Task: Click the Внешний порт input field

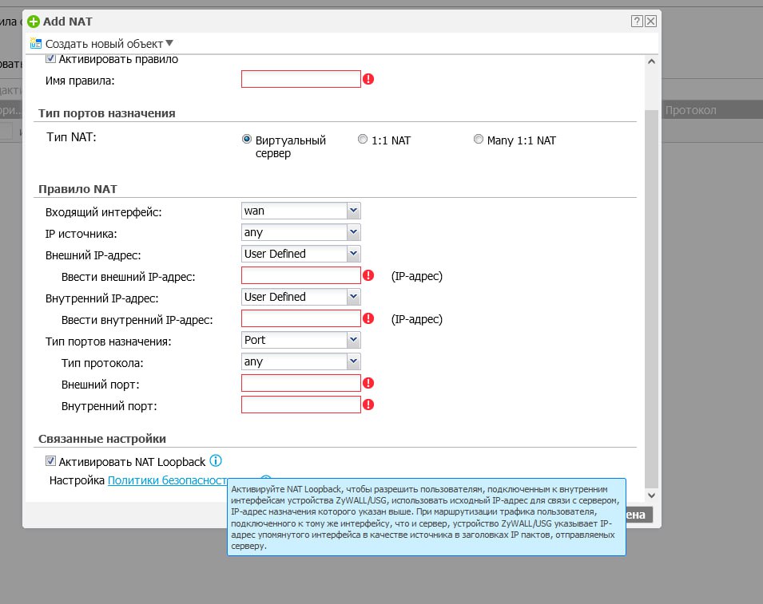Action: click(300, 384)
